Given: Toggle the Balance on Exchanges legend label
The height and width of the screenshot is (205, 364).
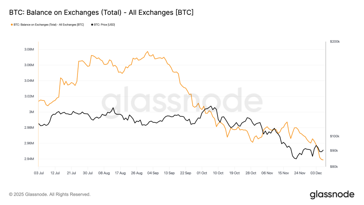Looking at the screenshot, I should (x=49, y=25).
